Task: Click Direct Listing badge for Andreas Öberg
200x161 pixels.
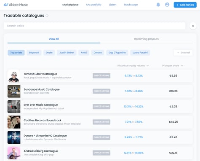Action: (x=101, y=153)
